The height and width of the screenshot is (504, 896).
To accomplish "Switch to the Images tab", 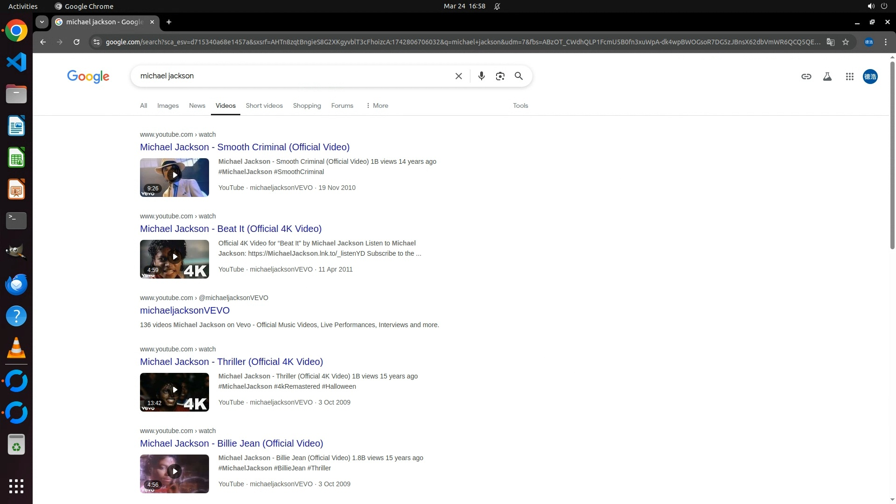I will 168,105.
